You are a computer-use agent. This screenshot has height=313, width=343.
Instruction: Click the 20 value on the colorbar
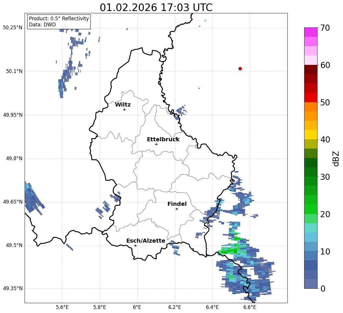325,214
